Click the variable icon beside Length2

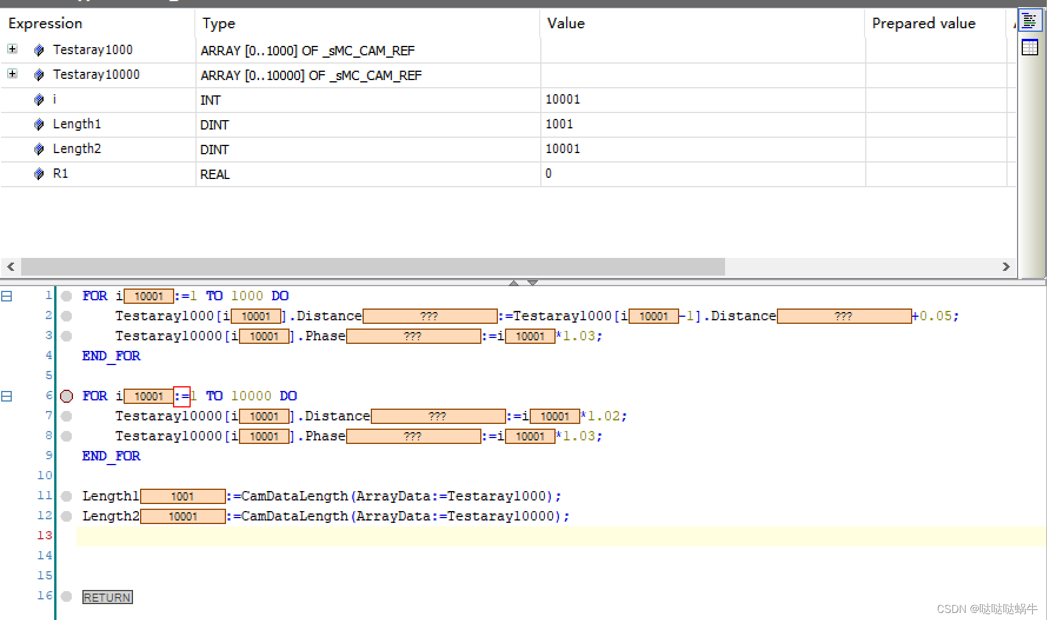(x=39, y=149)
